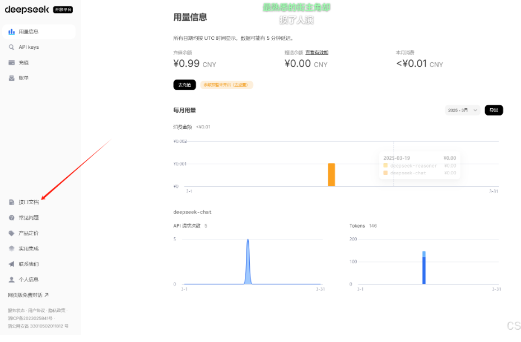Click the 2025-03-19 date in the tooltip

coord(397,158)
